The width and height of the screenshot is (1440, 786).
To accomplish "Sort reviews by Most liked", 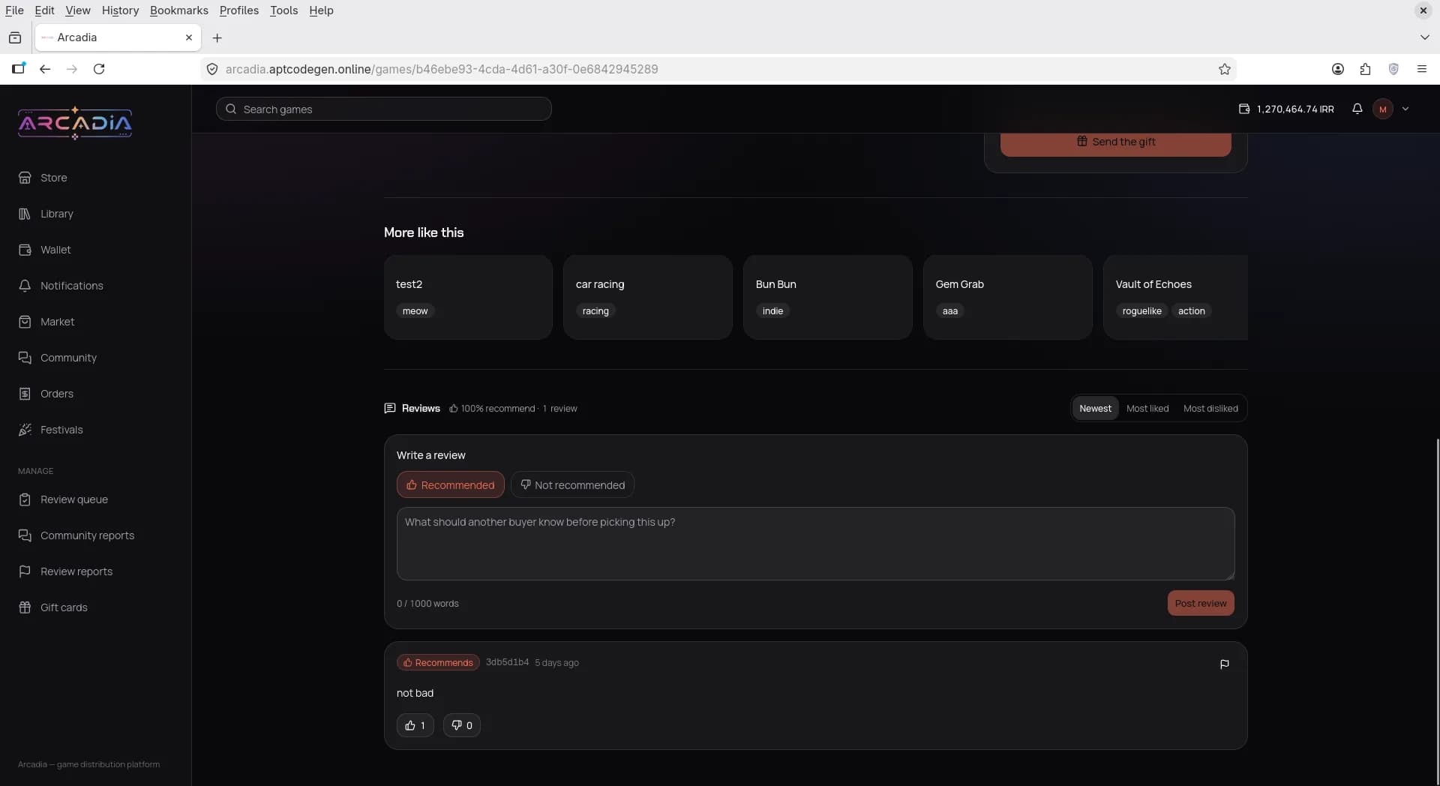I will 1147,409.
